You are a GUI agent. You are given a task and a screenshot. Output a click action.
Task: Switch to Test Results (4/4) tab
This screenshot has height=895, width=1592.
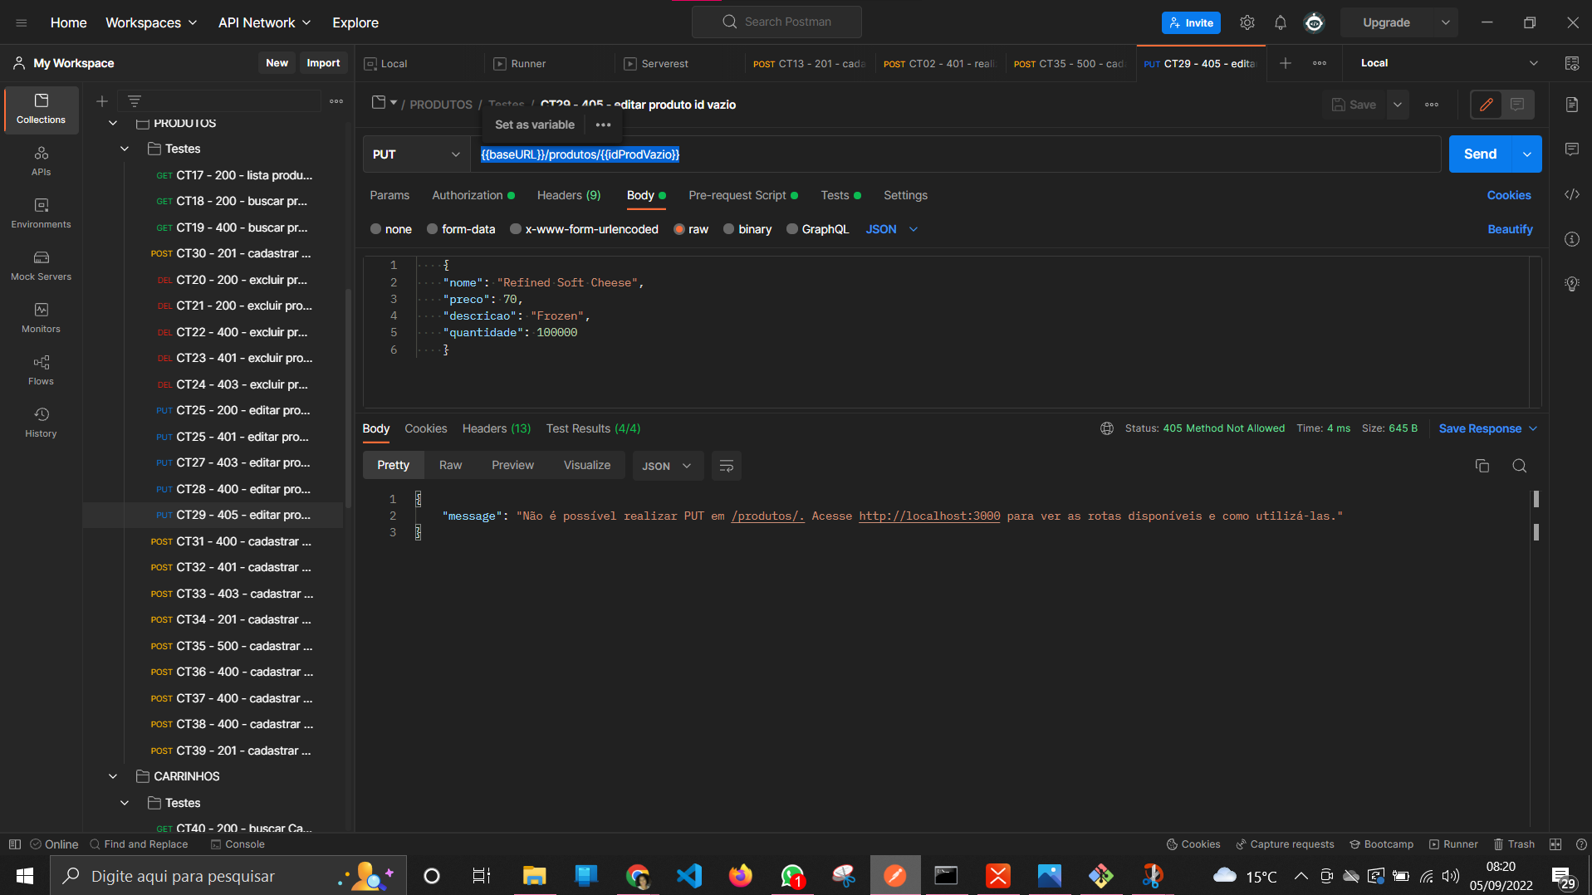pyautogui.click(x=593, y=428)
